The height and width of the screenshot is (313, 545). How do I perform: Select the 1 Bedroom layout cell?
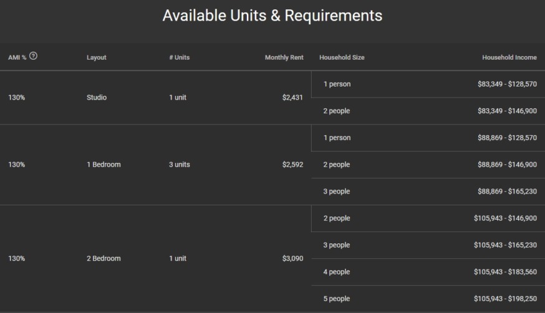pos(104,165)
